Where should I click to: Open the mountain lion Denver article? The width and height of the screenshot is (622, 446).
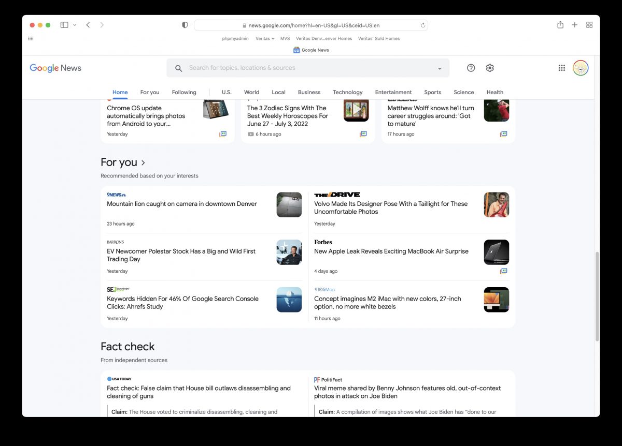(181, 204)
